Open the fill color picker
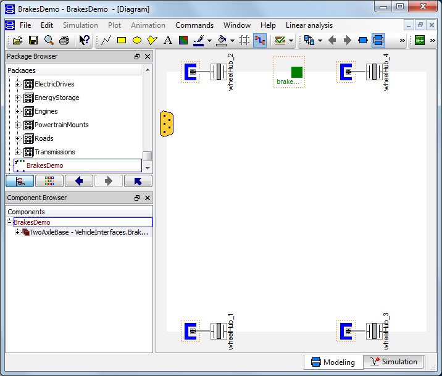The width and height of the screenshot is (442, 376). 221,41
